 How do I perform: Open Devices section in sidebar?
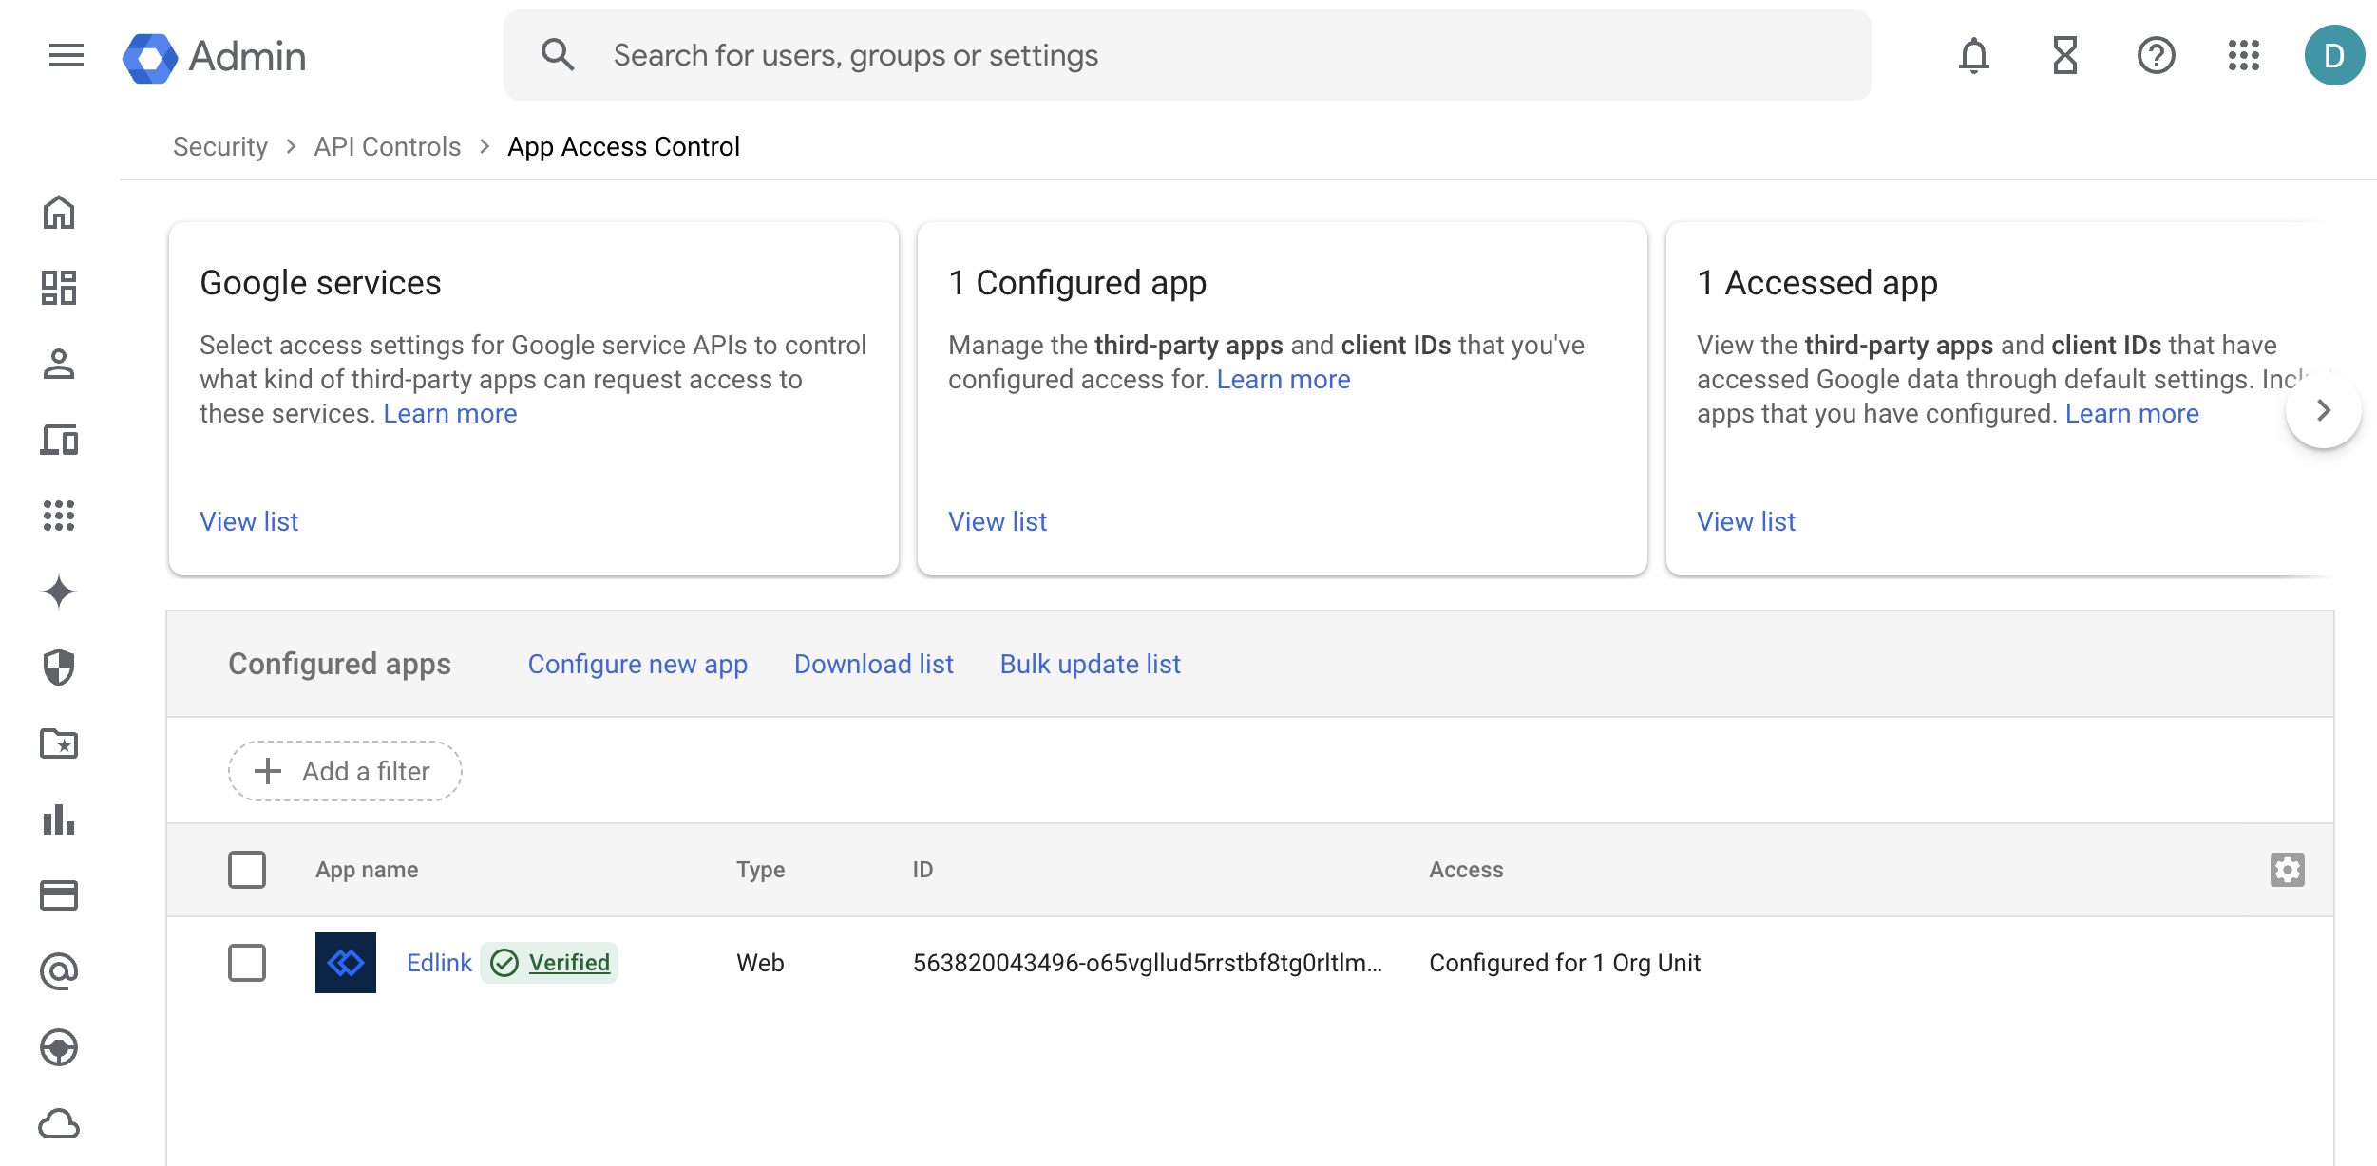(59, 440)
